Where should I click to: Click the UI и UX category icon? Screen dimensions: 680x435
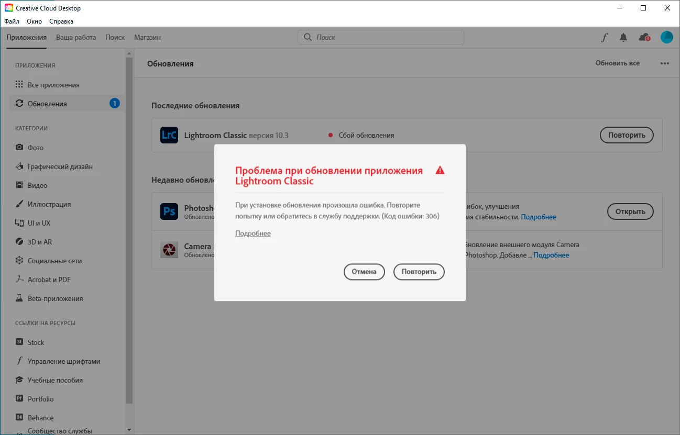pos(19,223)
